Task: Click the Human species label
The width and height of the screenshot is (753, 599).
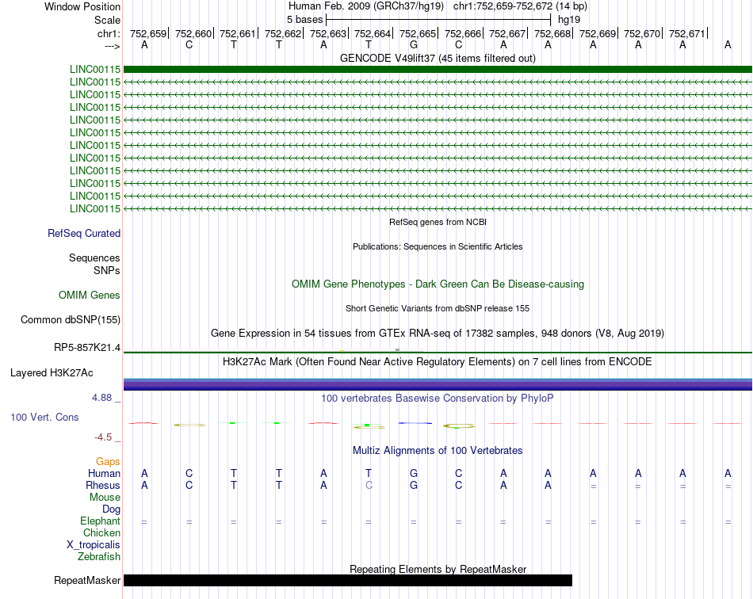Action: click(x=104, y=473)
